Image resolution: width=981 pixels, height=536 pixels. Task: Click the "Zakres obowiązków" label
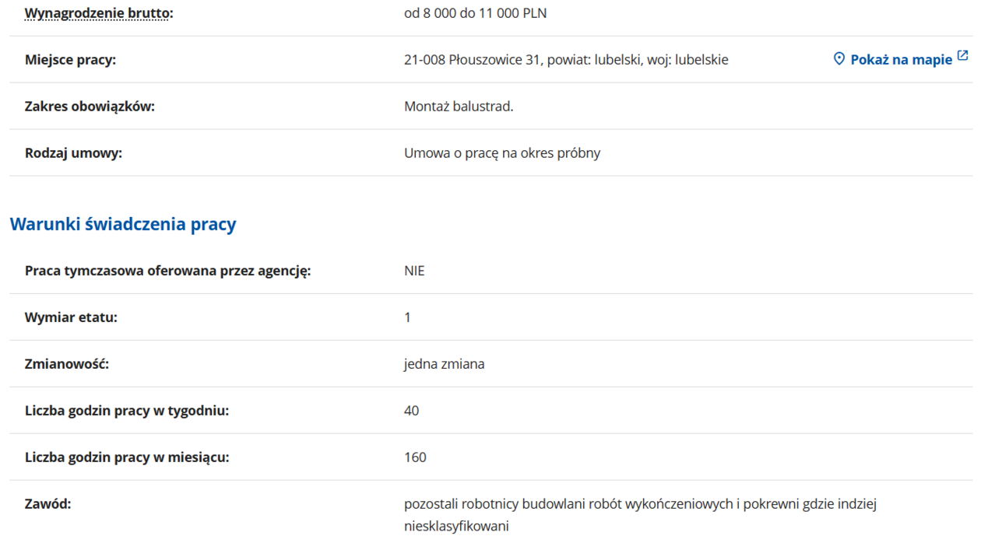coord(90,107)
